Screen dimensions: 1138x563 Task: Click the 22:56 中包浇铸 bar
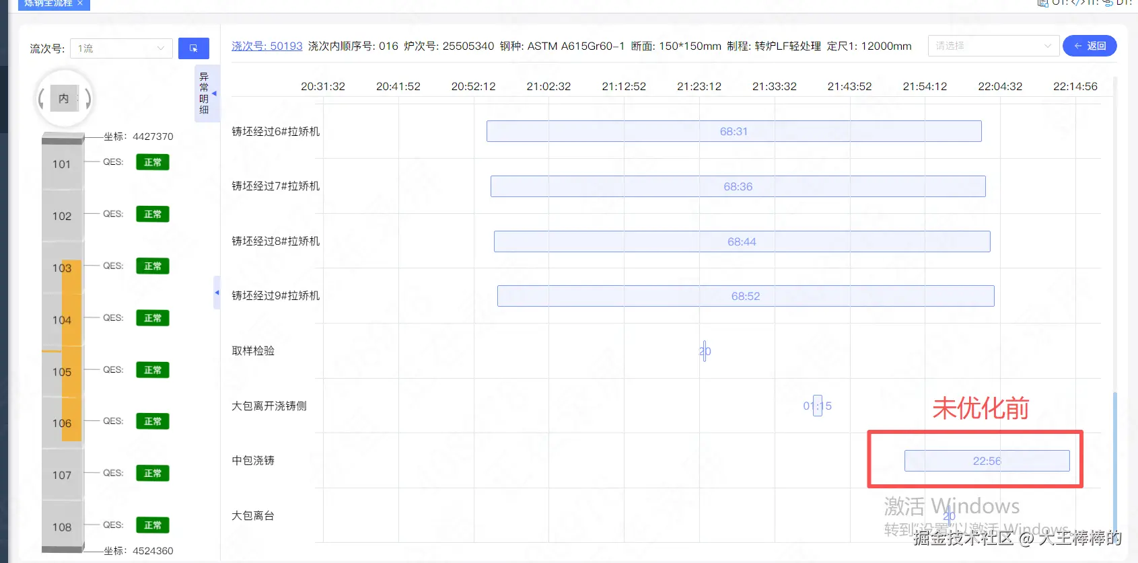click(987, 461)
